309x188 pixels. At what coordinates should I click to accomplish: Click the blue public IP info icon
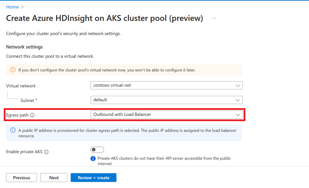(13, 130)
